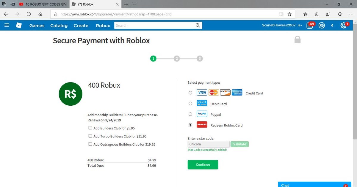Open the favorites hub icon
This screenshot has height=187, width=357.
pyautogui.click(x=306, y=14)
